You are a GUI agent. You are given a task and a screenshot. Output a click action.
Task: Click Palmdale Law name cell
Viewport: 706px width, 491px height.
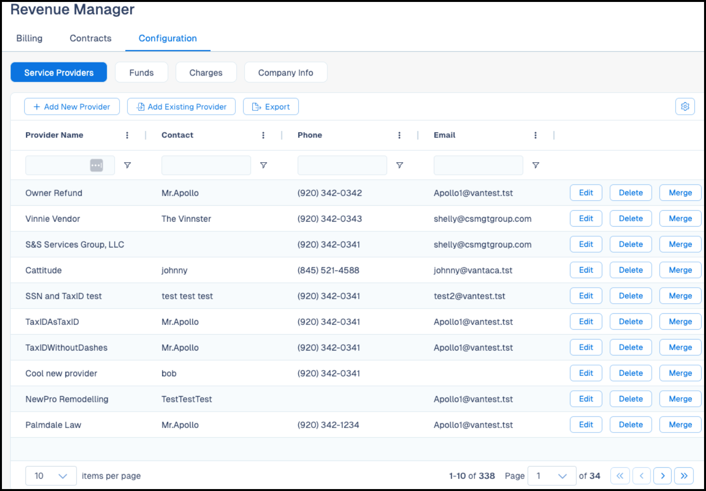[x=53, y=425]
